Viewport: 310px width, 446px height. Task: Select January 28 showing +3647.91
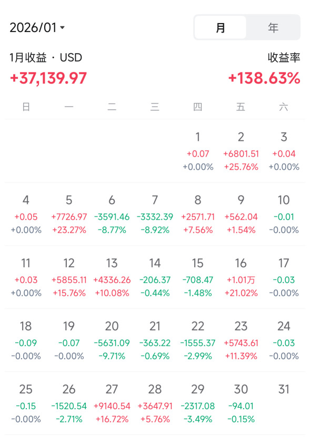coord(155,403)
